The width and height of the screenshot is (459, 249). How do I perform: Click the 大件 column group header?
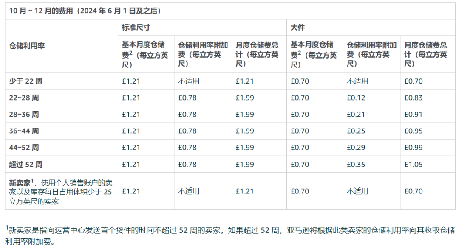click(x=297, y=28)
